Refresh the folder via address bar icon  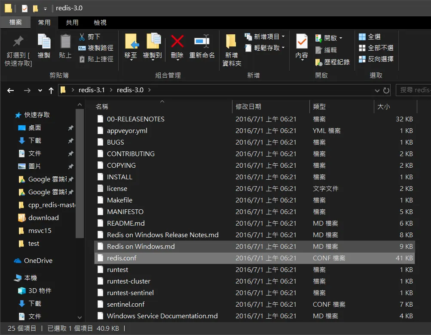click(386, 90)
